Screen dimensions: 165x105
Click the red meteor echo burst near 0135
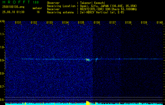(x=88, y=60)
